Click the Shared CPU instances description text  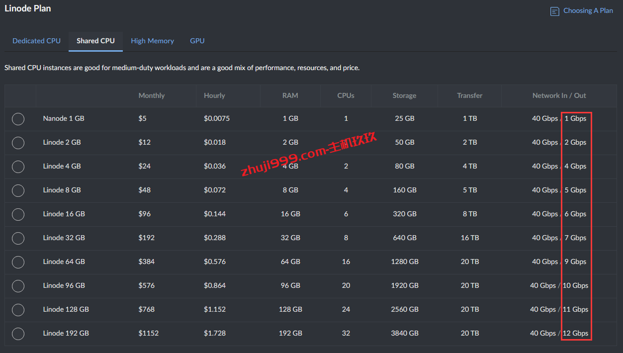pos(182,68)
